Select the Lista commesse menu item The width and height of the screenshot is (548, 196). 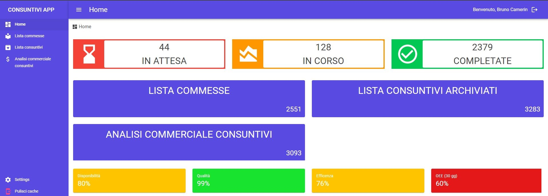tap(29, 36)
